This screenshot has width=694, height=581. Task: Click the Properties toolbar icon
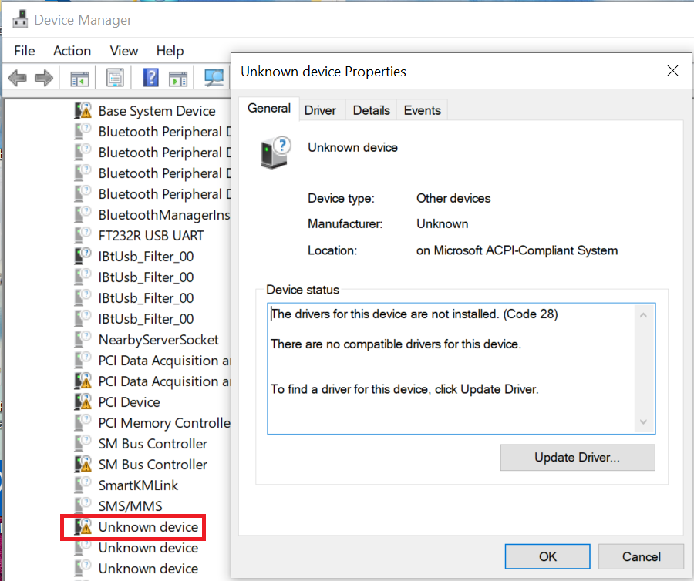tap(115, 79)
